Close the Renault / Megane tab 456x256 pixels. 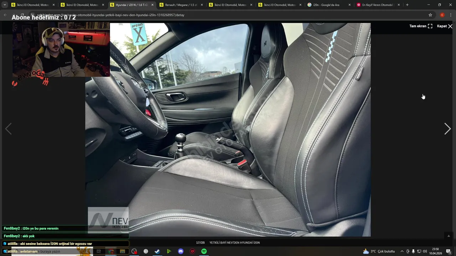click(x=202, y=5)
